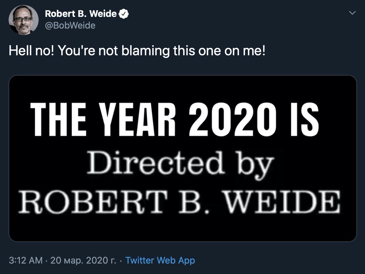This screenshot has height=274, width=365.
Task: Click the word YEAR in the meme headline
Action: pyautogui.click(x=139, y=119)
